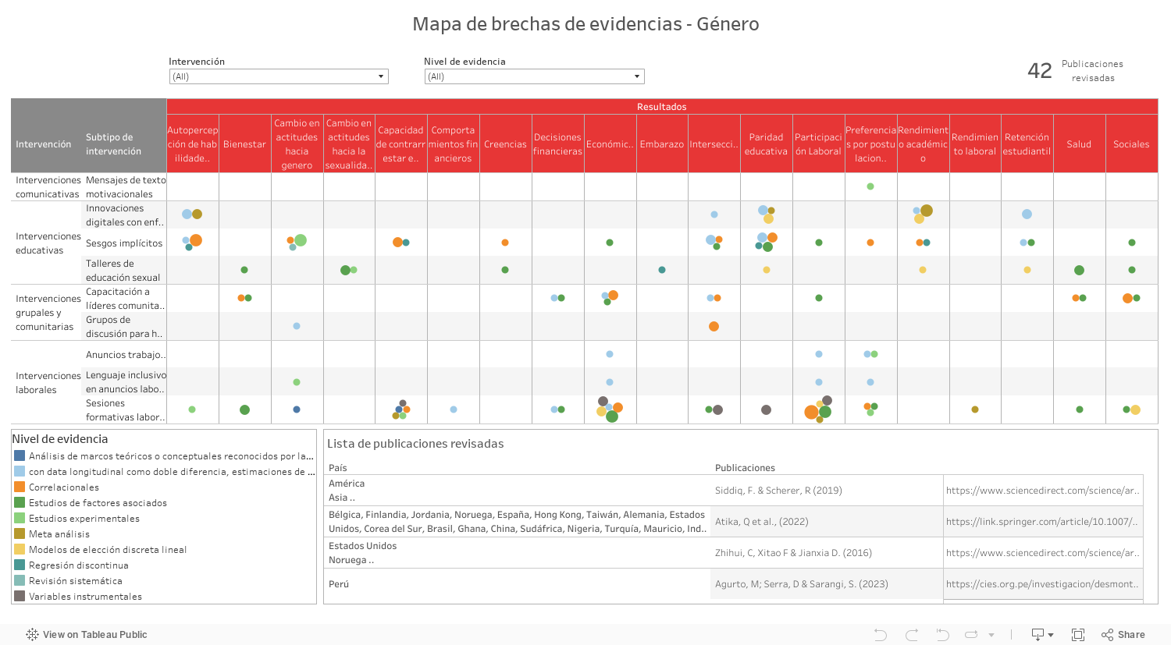1171x645 pixels.
Task: Click the Revisión sistemática legend entry
Action: tap(76, 581)
